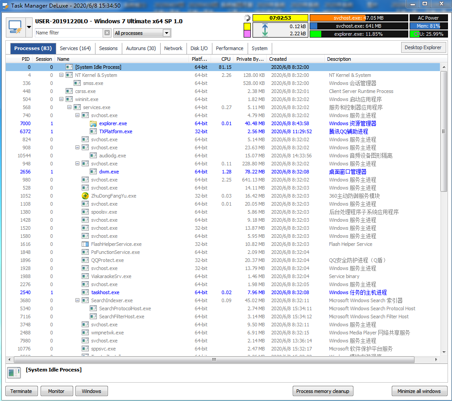
Task: Click the Desktop Explorer button
Action: (x=423, y=47)
